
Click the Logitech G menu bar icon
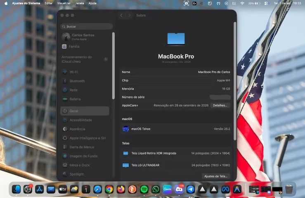pos(194,3)
